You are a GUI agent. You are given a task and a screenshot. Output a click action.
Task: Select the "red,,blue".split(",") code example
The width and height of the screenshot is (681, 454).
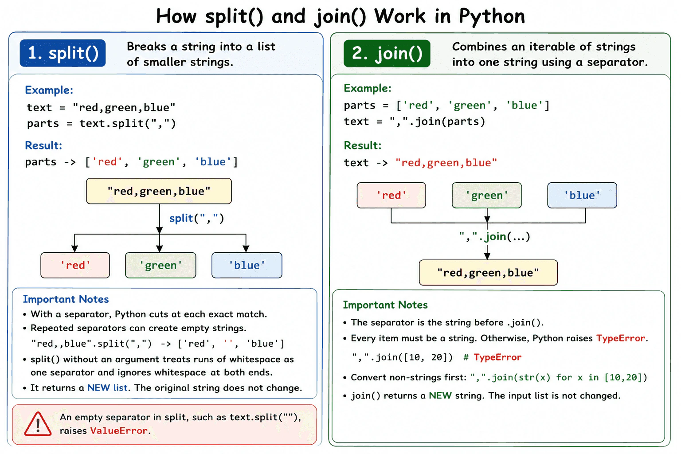pos(158,344)
